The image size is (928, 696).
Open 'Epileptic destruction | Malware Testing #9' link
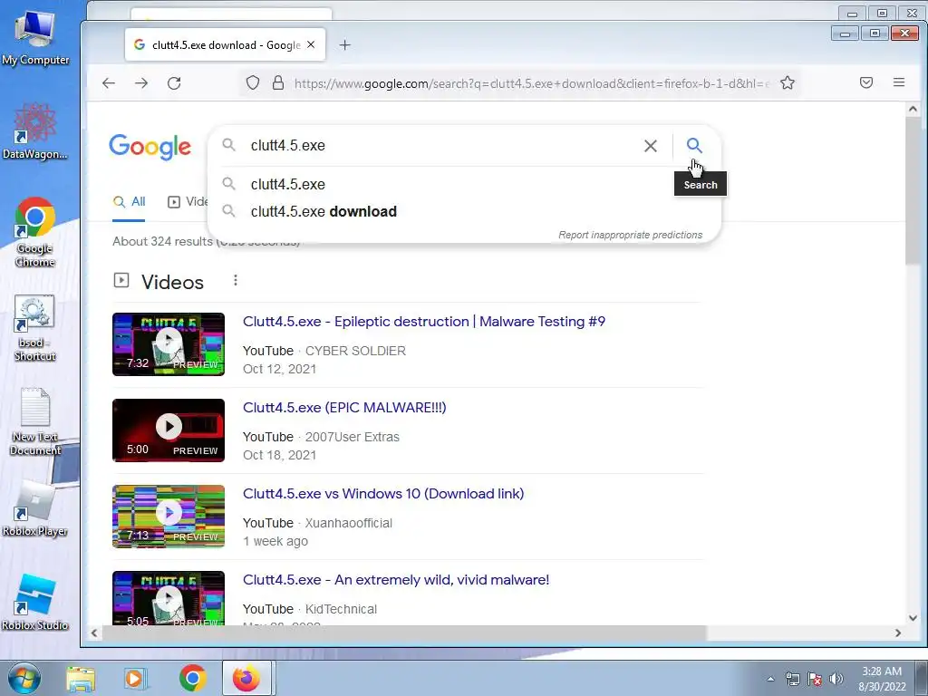point(424,322)
